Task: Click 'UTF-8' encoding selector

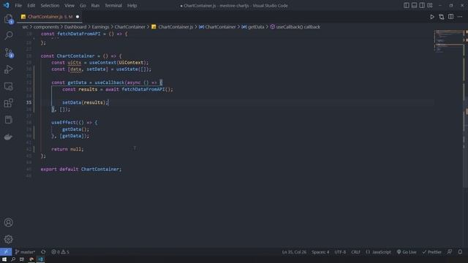Action: pyautogui.click(x=340, y=252)
